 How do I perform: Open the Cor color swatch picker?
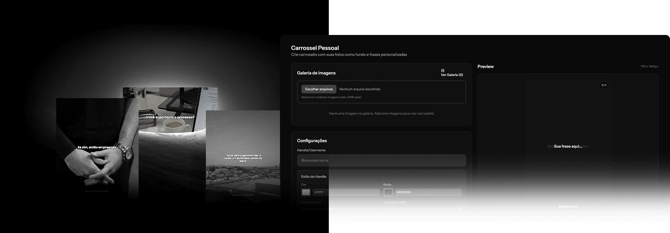coord(306,192)
